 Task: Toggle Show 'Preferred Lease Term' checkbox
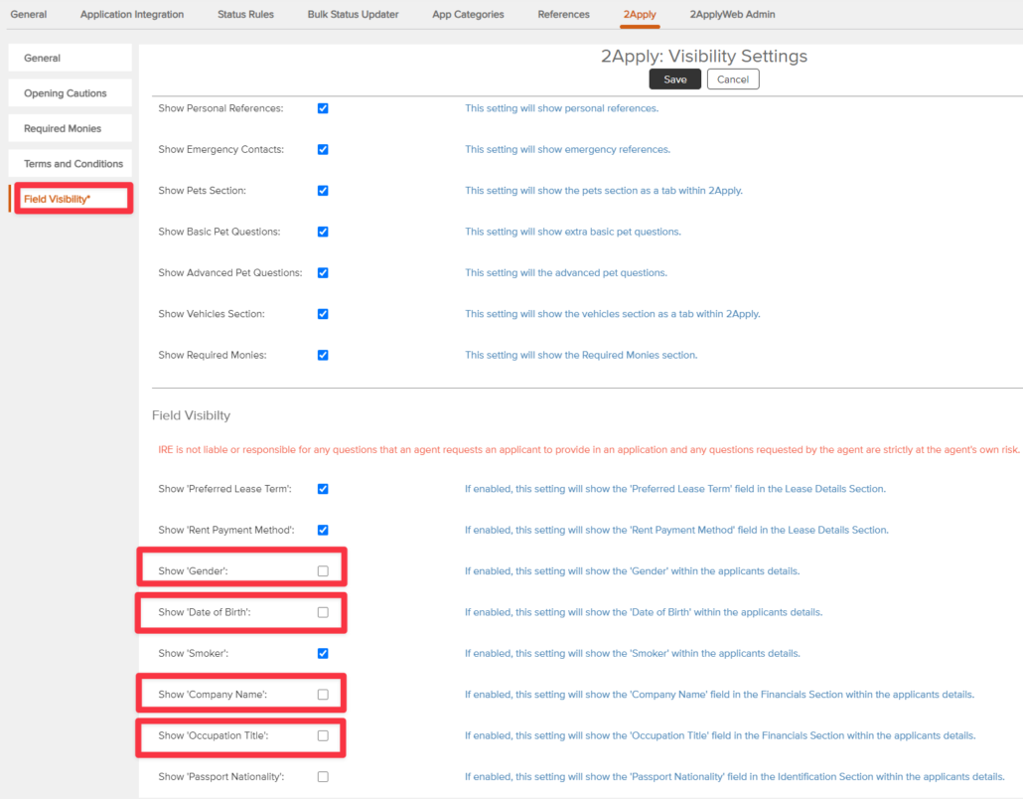point(323,489)
